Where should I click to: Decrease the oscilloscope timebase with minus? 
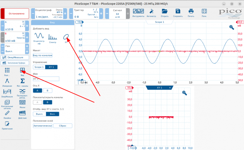(33, 13)
